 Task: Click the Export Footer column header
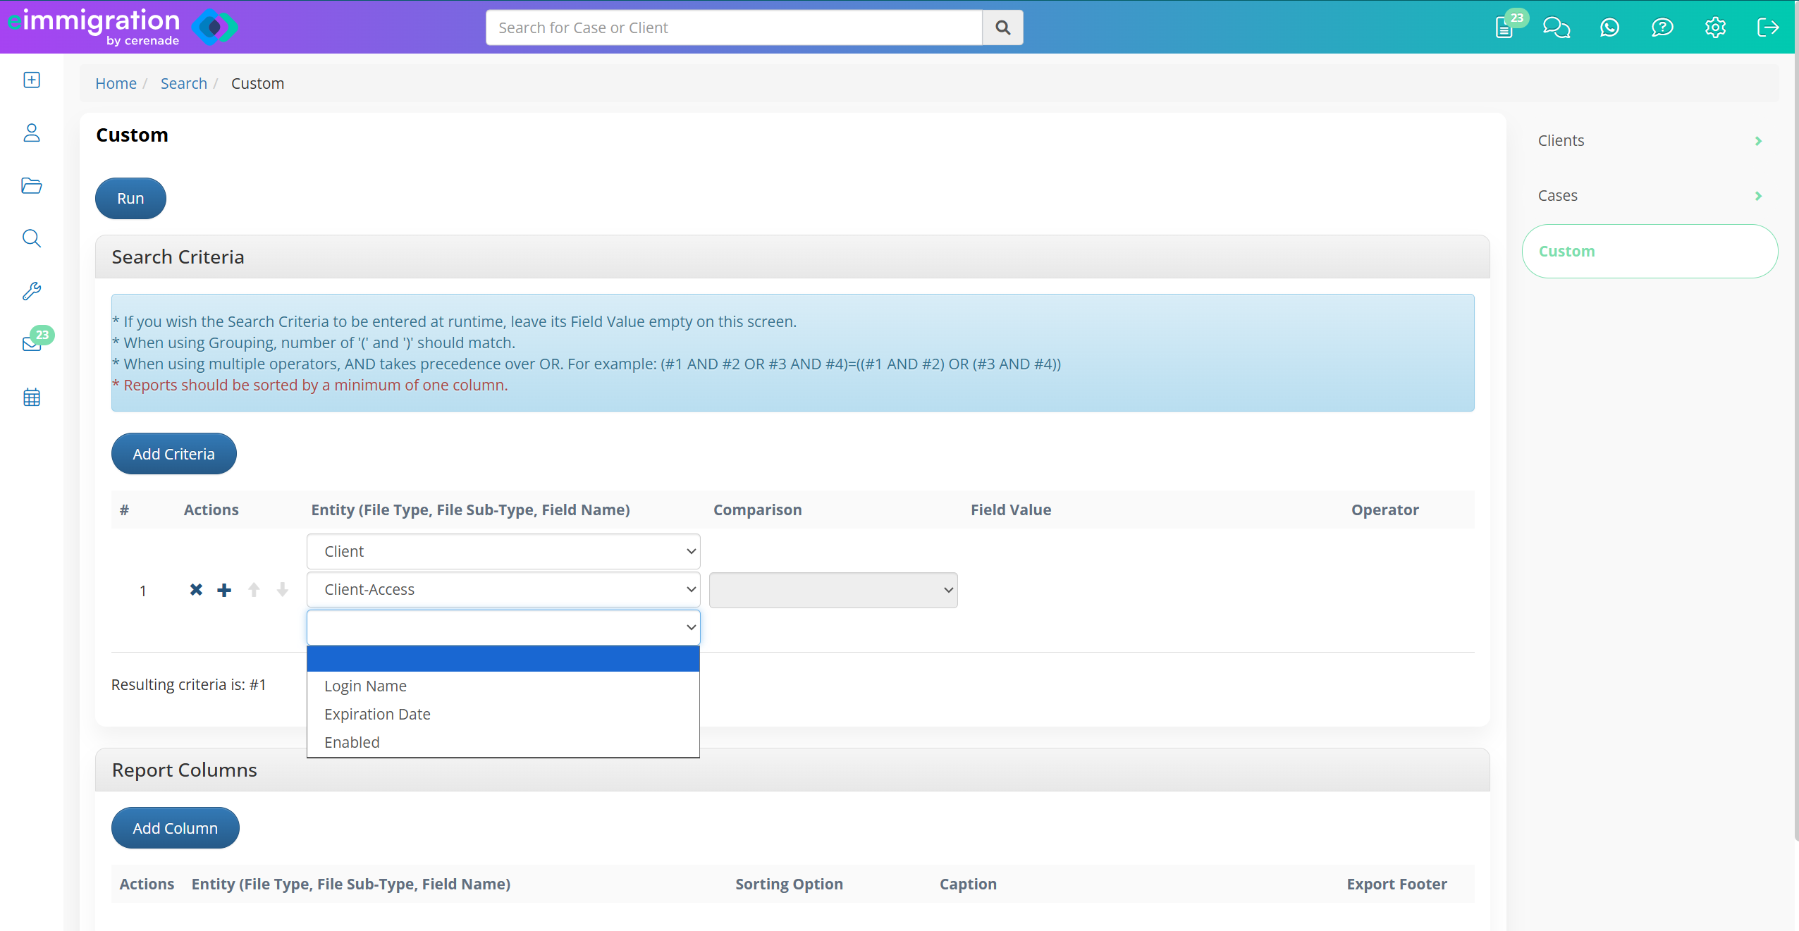coord(1396,884)
